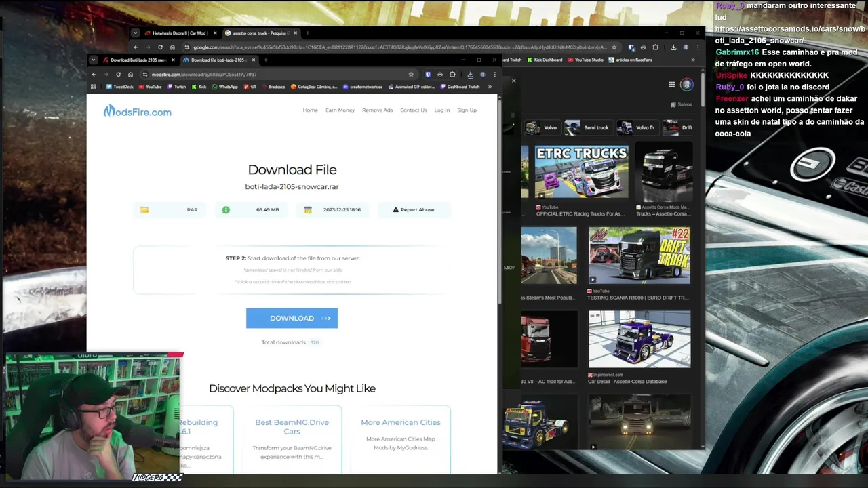This screenshot has height=488, width=868.
Task: Click the yellow RAR folder icon
Action: [144, 209]
